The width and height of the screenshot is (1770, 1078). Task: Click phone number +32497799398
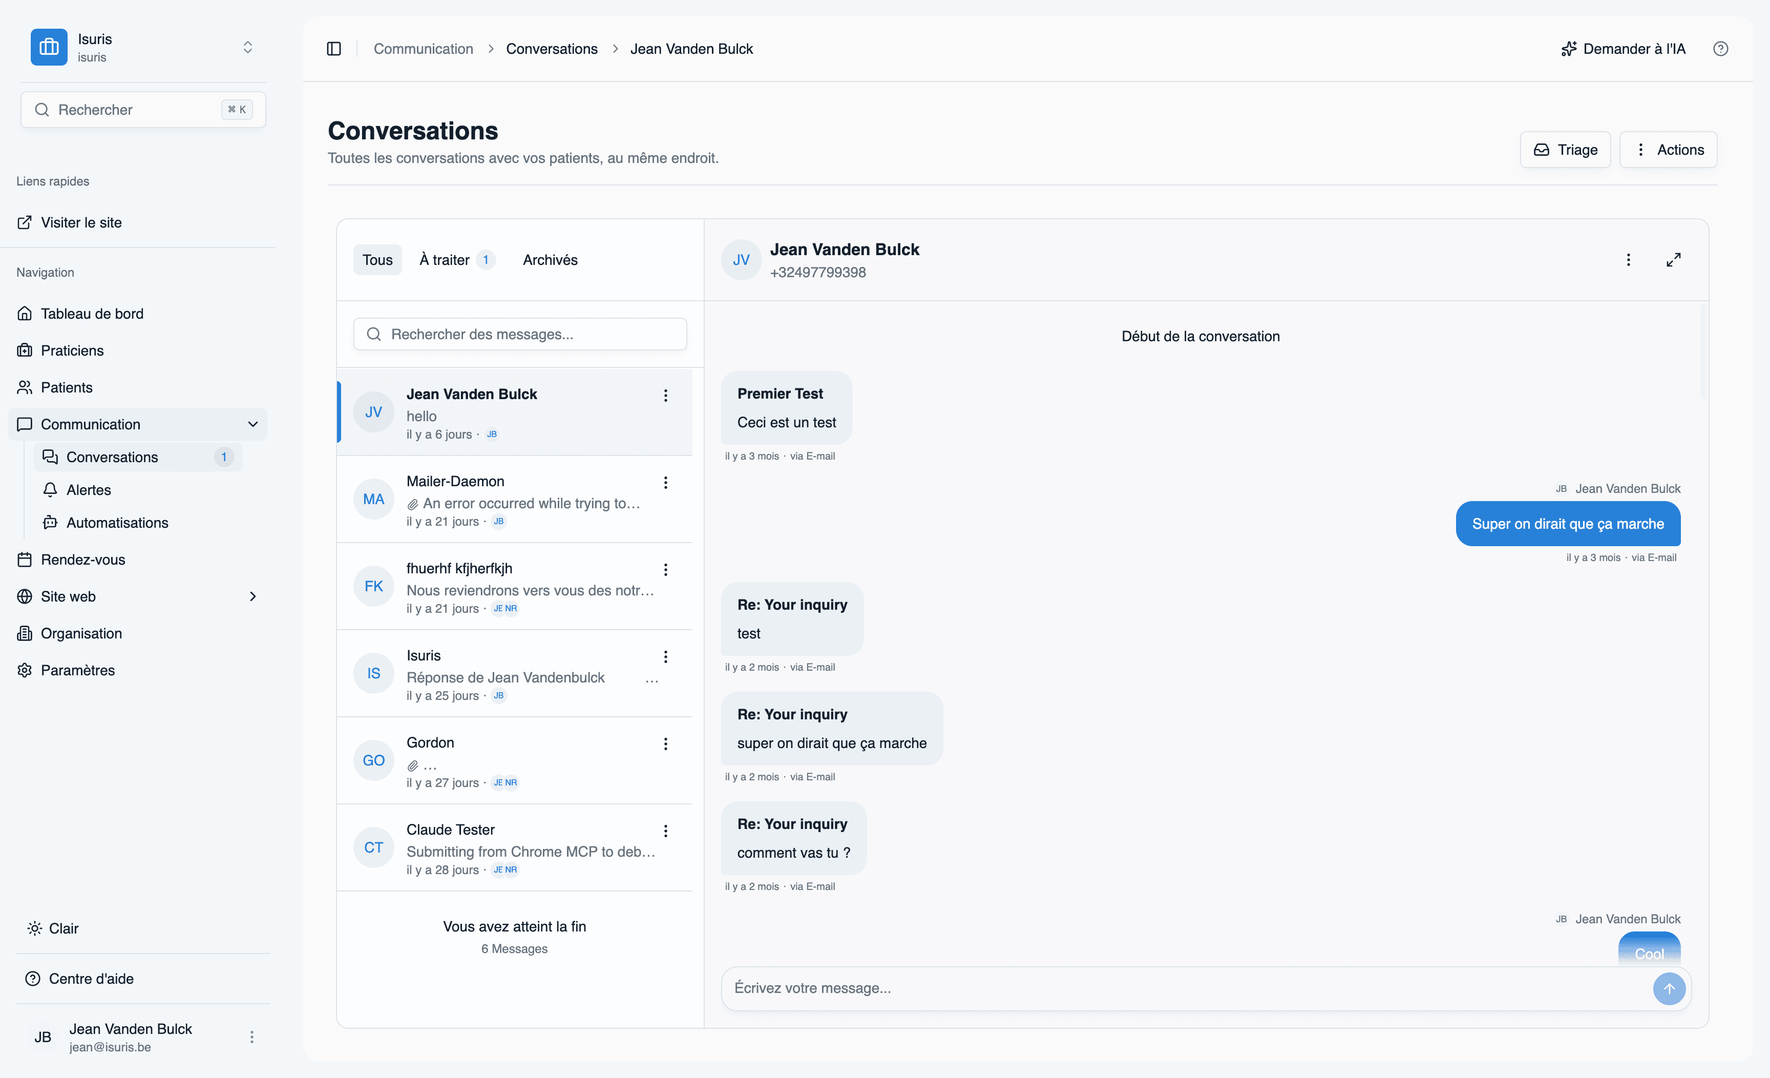click(817, 273)
